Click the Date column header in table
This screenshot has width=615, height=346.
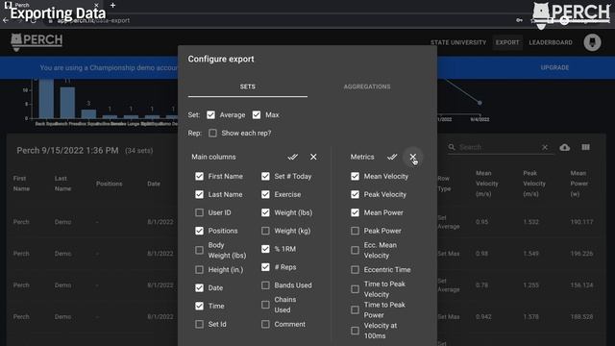pyautogui.click(x=154, y=184)
